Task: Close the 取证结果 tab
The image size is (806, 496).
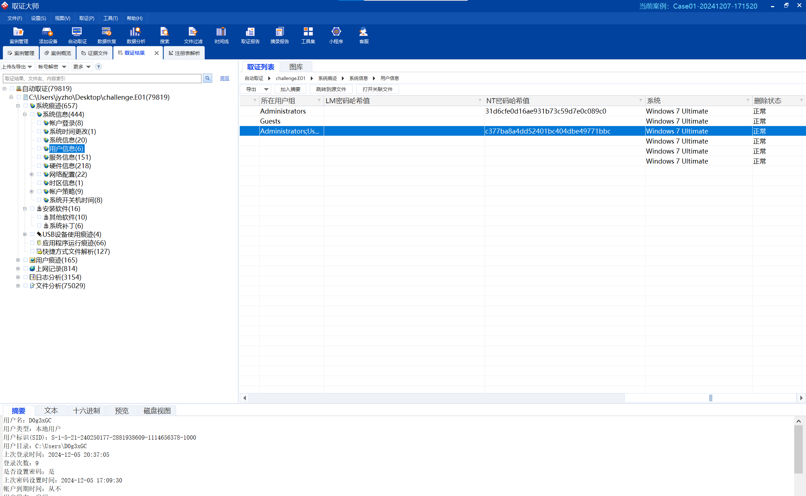Action: click(x=156, y=53)
